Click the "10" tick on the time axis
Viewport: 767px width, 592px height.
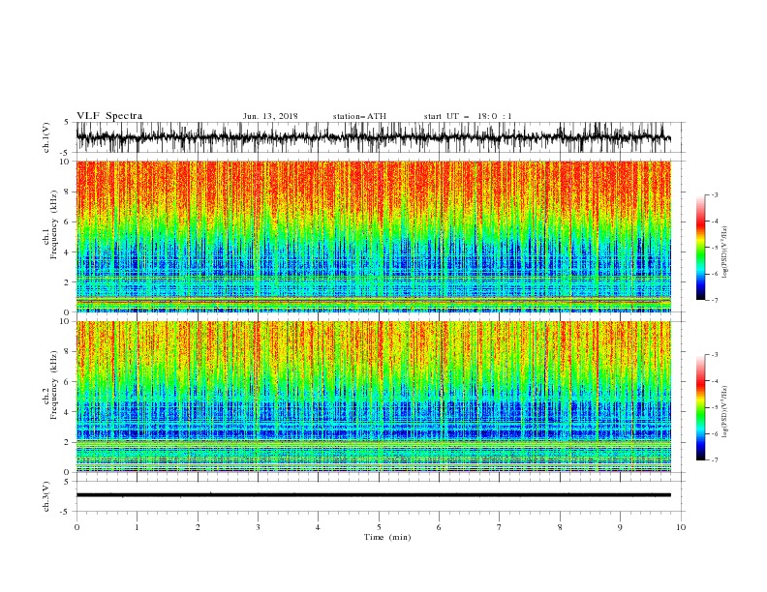point(681,527)
